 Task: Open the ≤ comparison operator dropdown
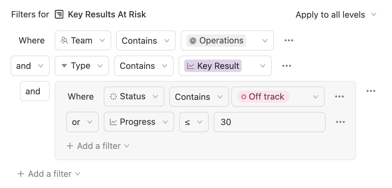coord(194,122)
